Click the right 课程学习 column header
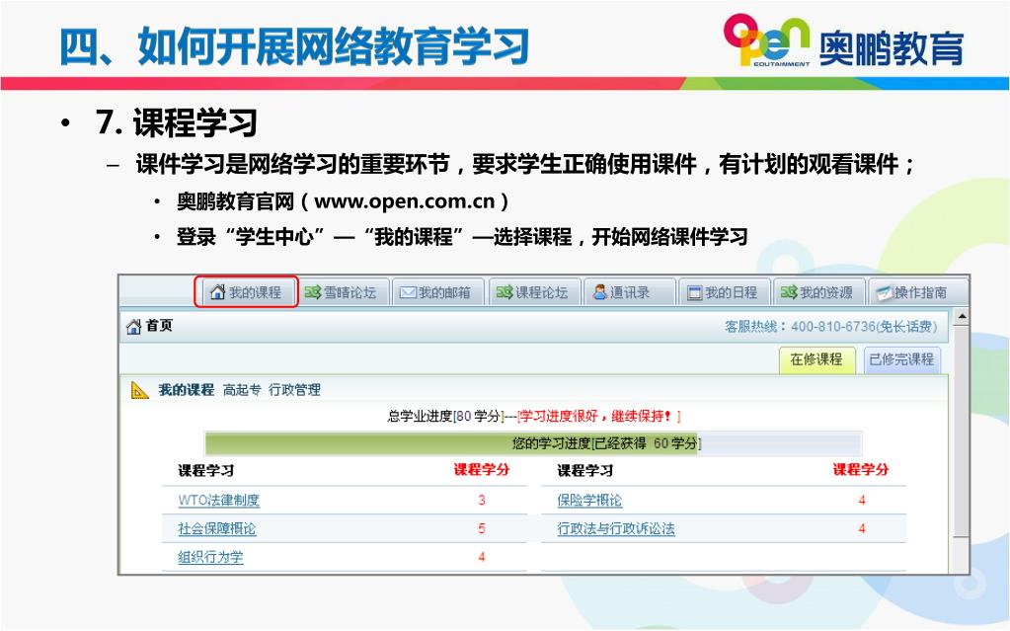1010x631 pixels. coord(584,470)
